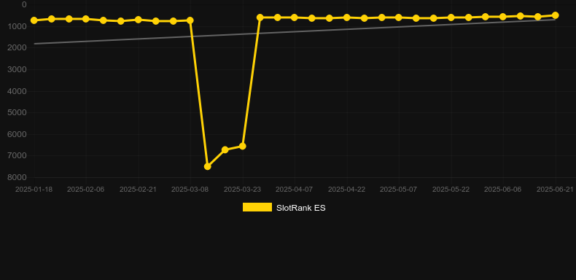
Task: Click the data point at 2025-02-06
Action: coord(86,19)
